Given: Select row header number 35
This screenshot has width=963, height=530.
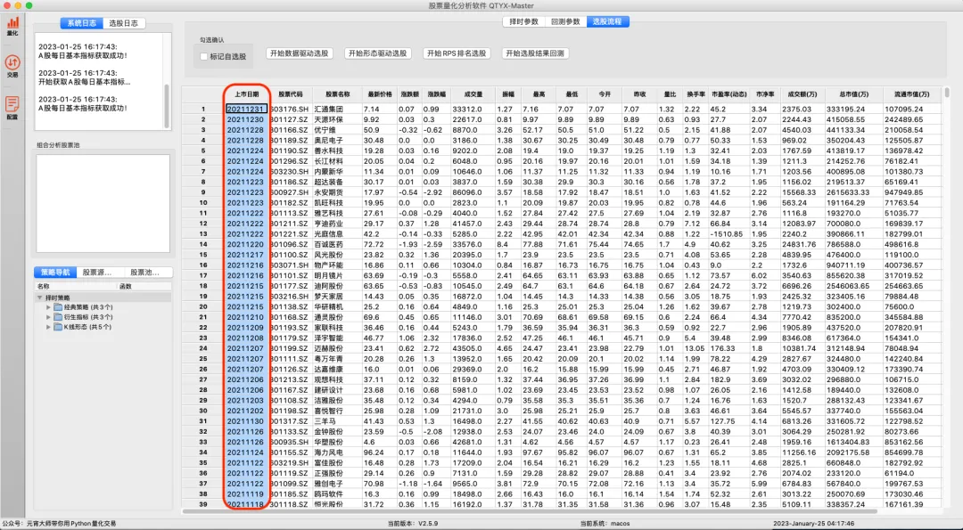Looking at the screenshot, I should click(x=203, y=462).
